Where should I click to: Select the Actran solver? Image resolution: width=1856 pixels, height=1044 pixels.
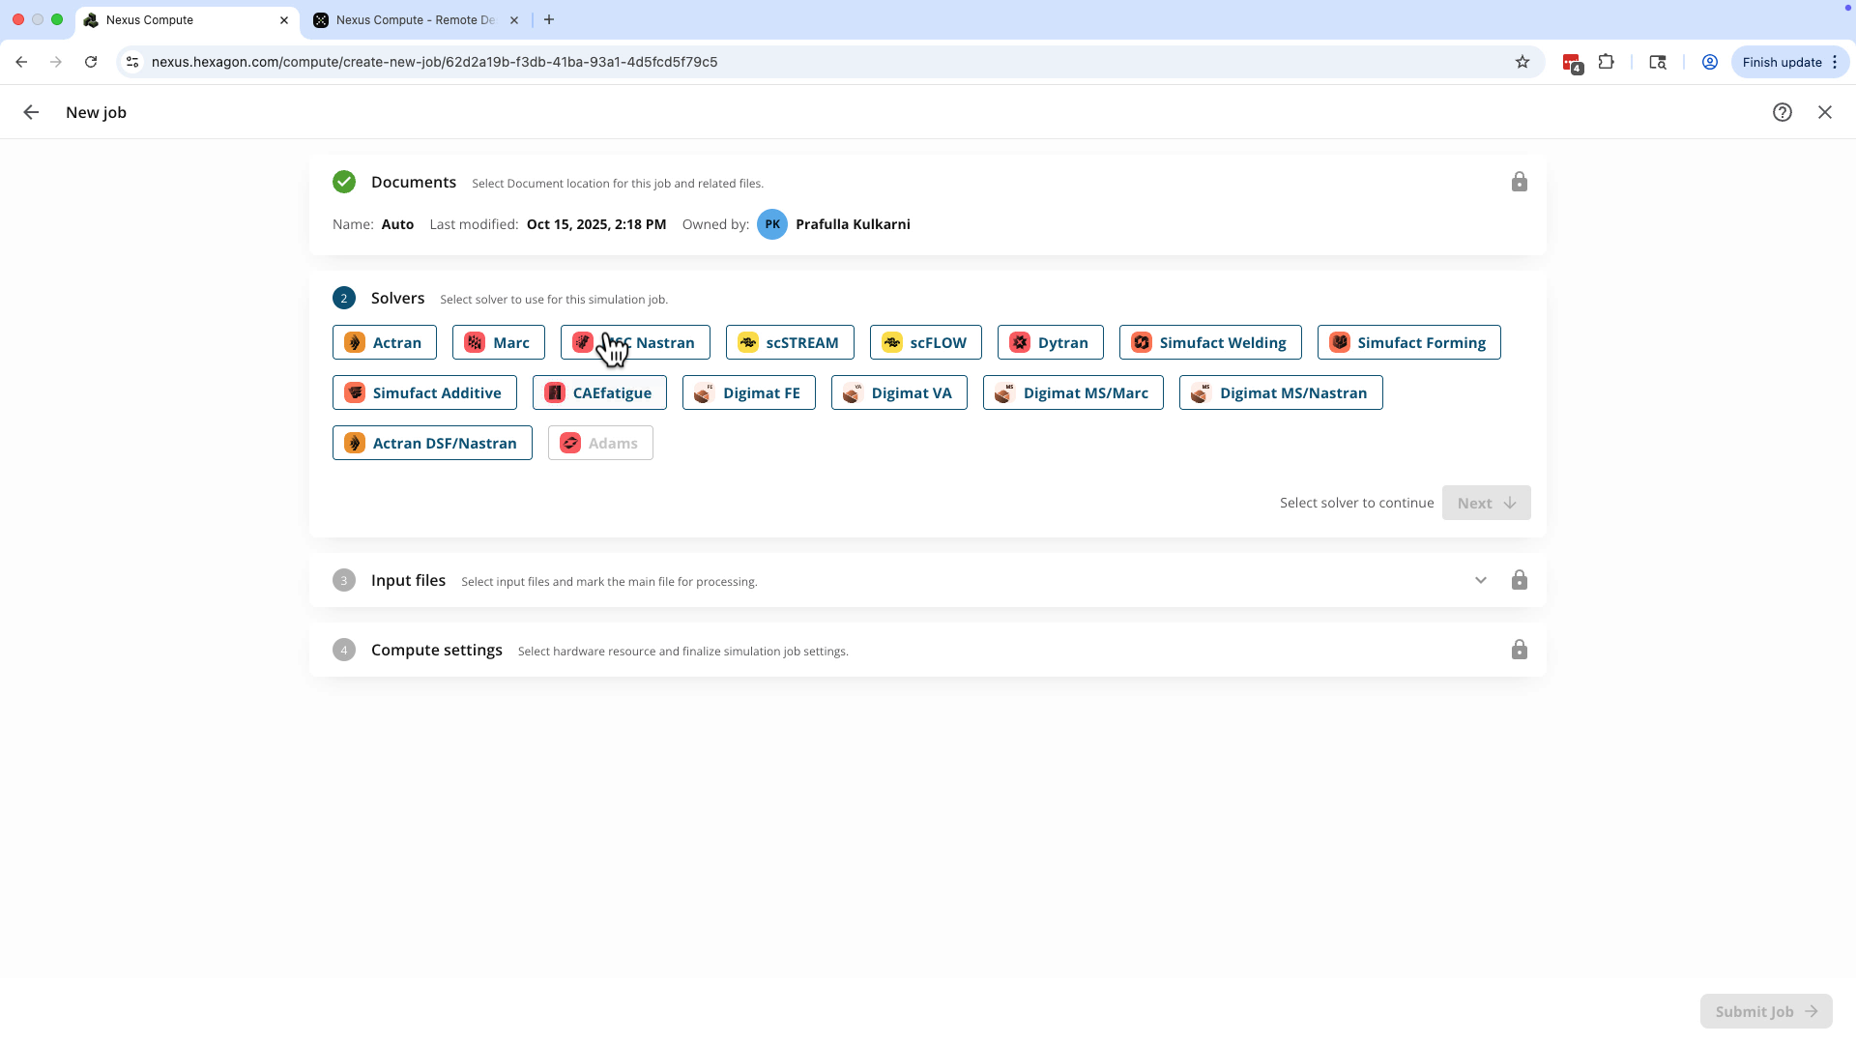click(x=384, y=342)
